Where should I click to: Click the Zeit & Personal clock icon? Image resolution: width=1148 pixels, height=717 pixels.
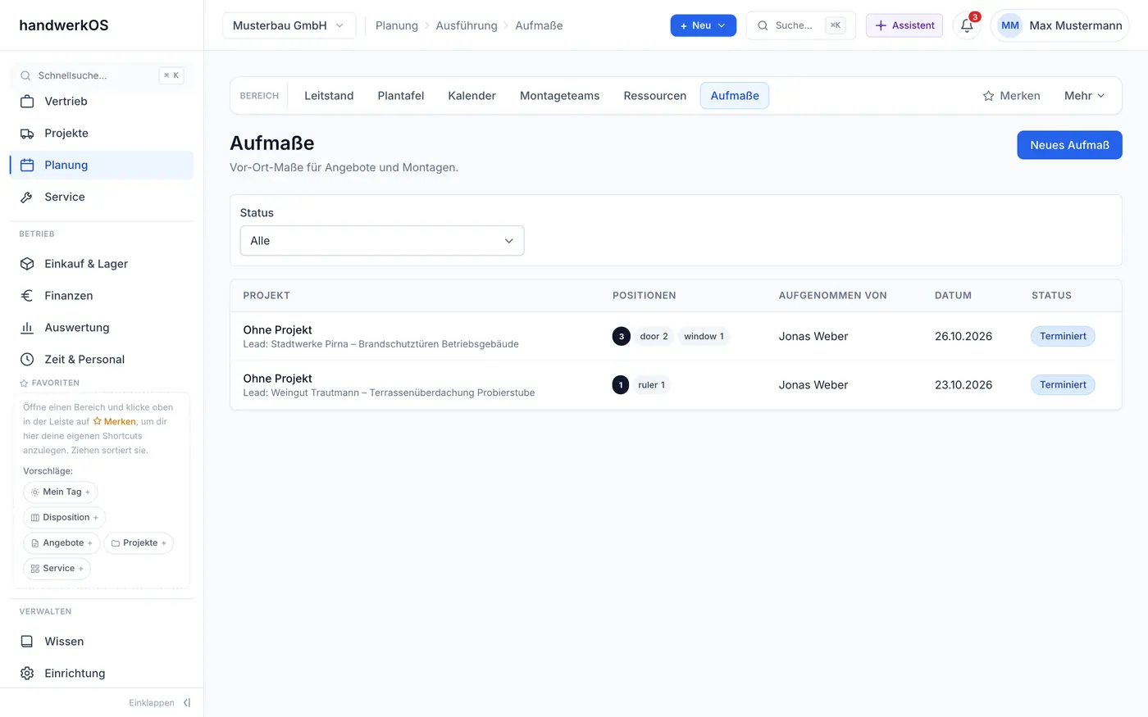(27, 360)
